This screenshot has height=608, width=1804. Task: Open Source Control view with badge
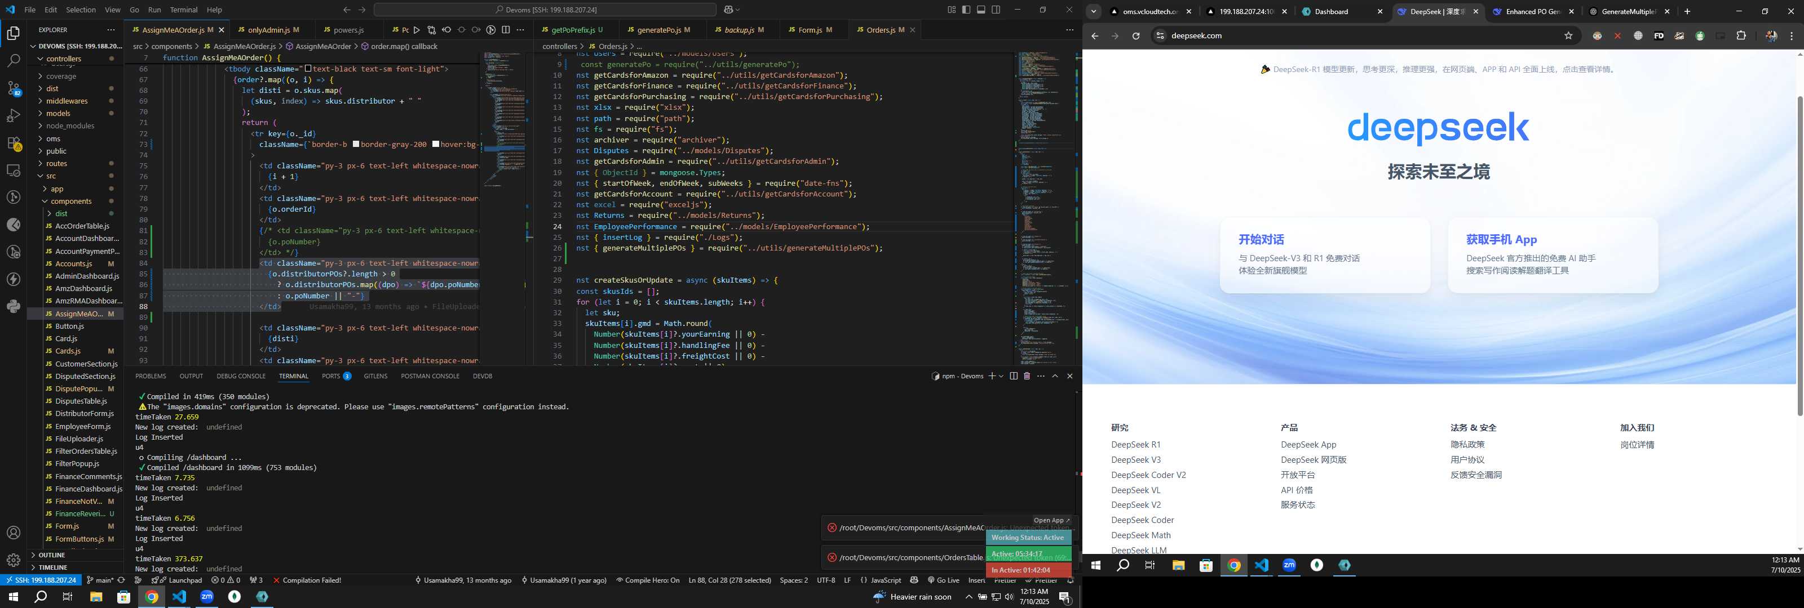(x=14, y=89)
